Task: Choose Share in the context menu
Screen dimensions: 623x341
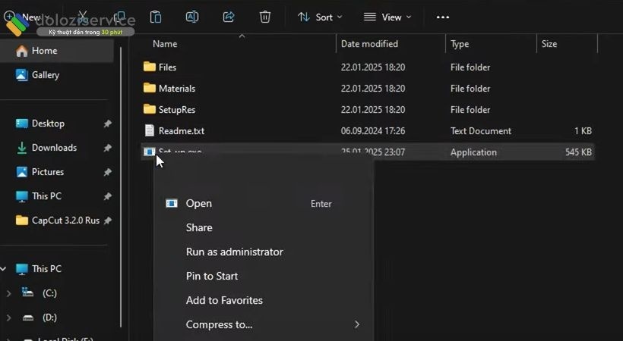Action: point(262,227)
